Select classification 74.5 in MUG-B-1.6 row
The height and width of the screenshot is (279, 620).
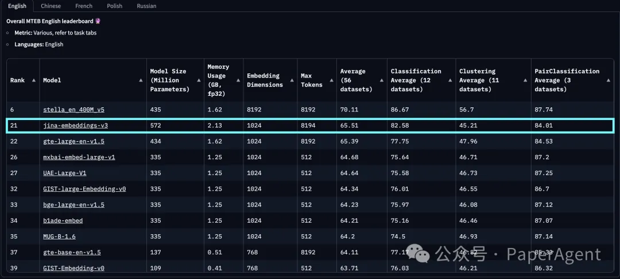pyautogui.click(x=421, y=237)
